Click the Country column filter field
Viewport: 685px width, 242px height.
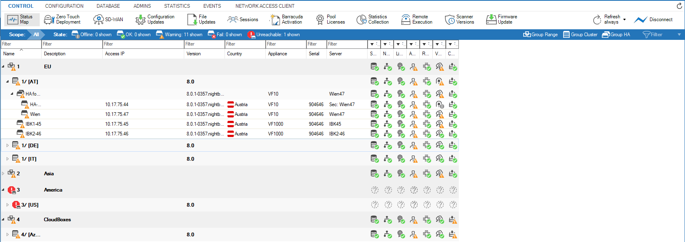point(245,44)
